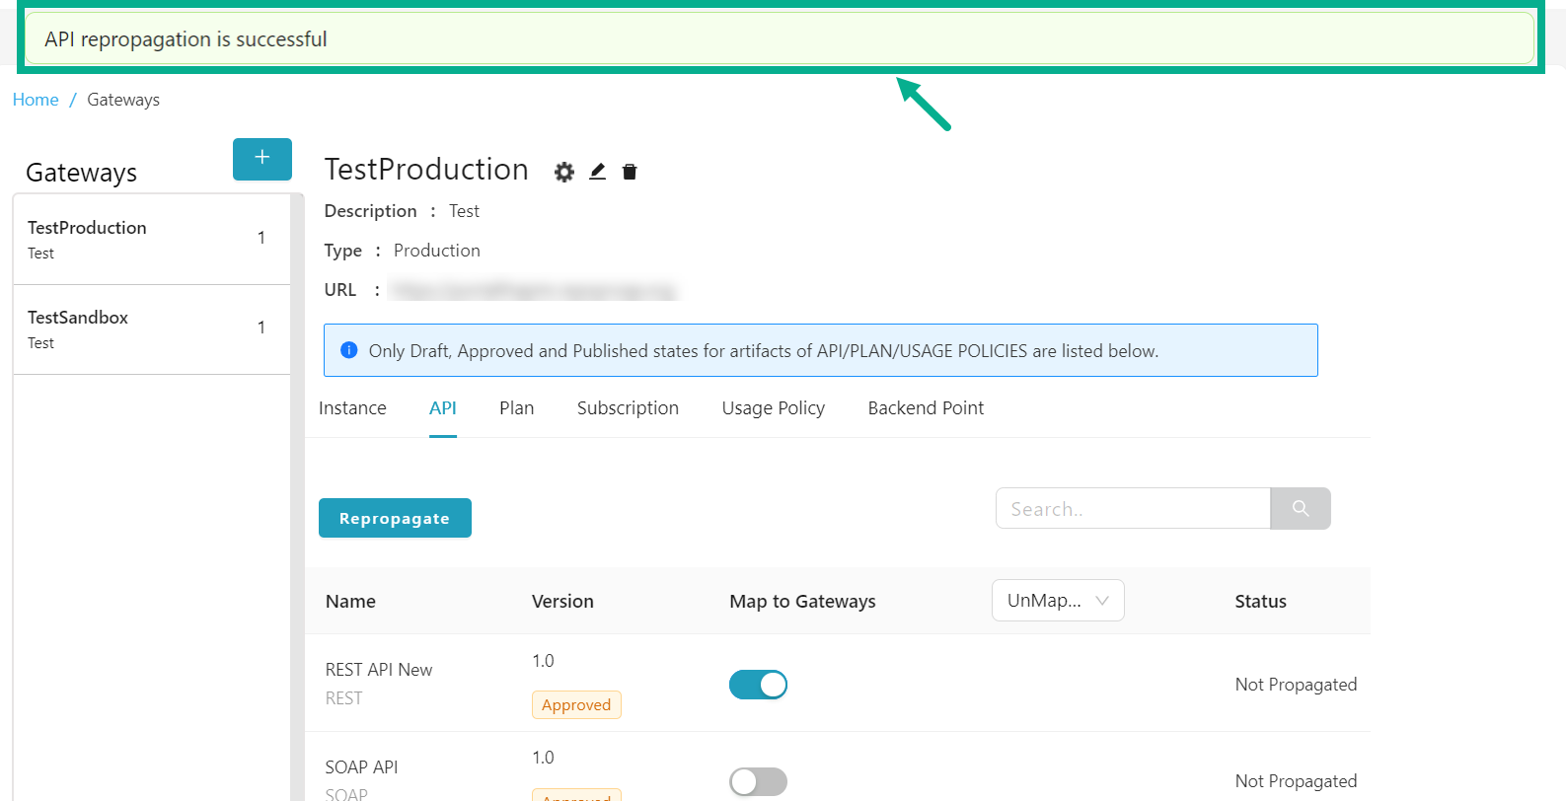Screen dimensions: 1566x801
Task: Switch to the Plan tab
Action: pos(516,408)
